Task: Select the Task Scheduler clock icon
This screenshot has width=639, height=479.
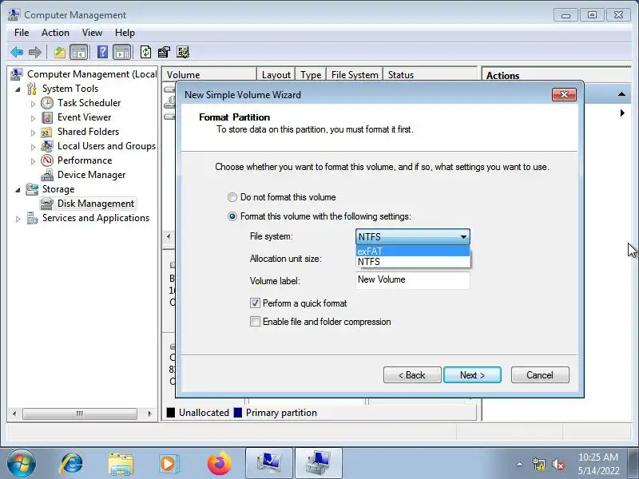Action: [x=47, y=103]
